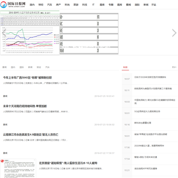The width and height of the screenshot is (178, 178).
Task: Open 房产 in top navigation bar
Action: tap(58, 5)
